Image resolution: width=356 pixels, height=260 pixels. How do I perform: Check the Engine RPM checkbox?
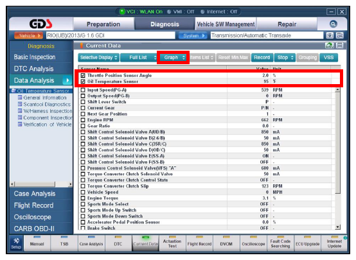(83, 120)
